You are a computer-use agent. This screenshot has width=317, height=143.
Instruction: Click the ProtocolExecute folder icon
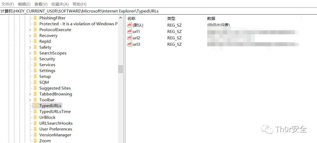coord(35,30)
